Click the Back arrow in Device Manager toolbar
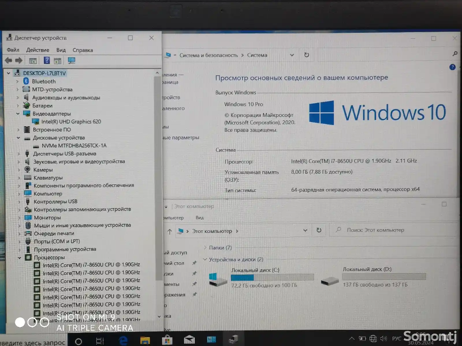The image size is (462, 346). coord(8,61)
